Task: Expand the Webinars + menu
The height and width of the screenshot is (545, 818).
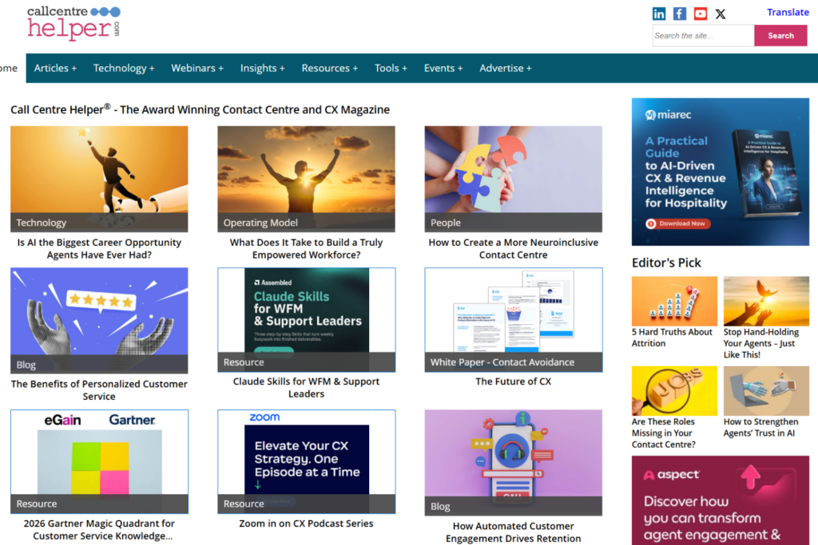Action: 197,69
